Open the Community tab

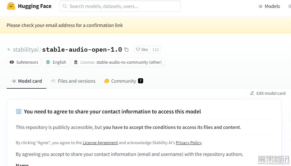coord(123,81)
